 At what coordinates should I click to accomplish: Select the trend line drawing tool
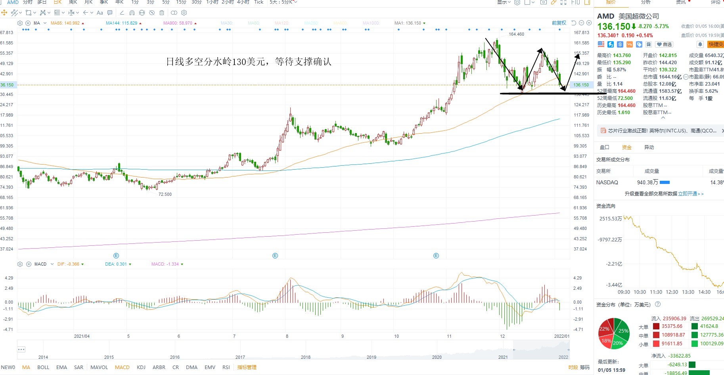pos(14,13)
